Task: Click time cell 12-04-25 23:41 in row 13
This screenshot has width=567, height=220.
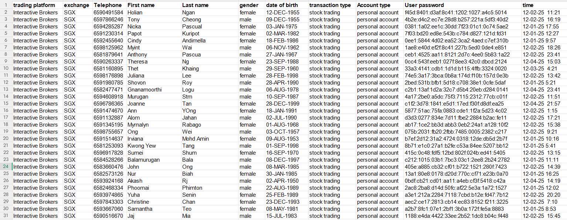Action: pyautogui.click(x=544, y=90)
